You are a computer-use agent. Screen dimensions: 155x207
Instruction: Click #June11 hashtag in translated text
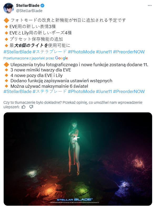(104, 91)
